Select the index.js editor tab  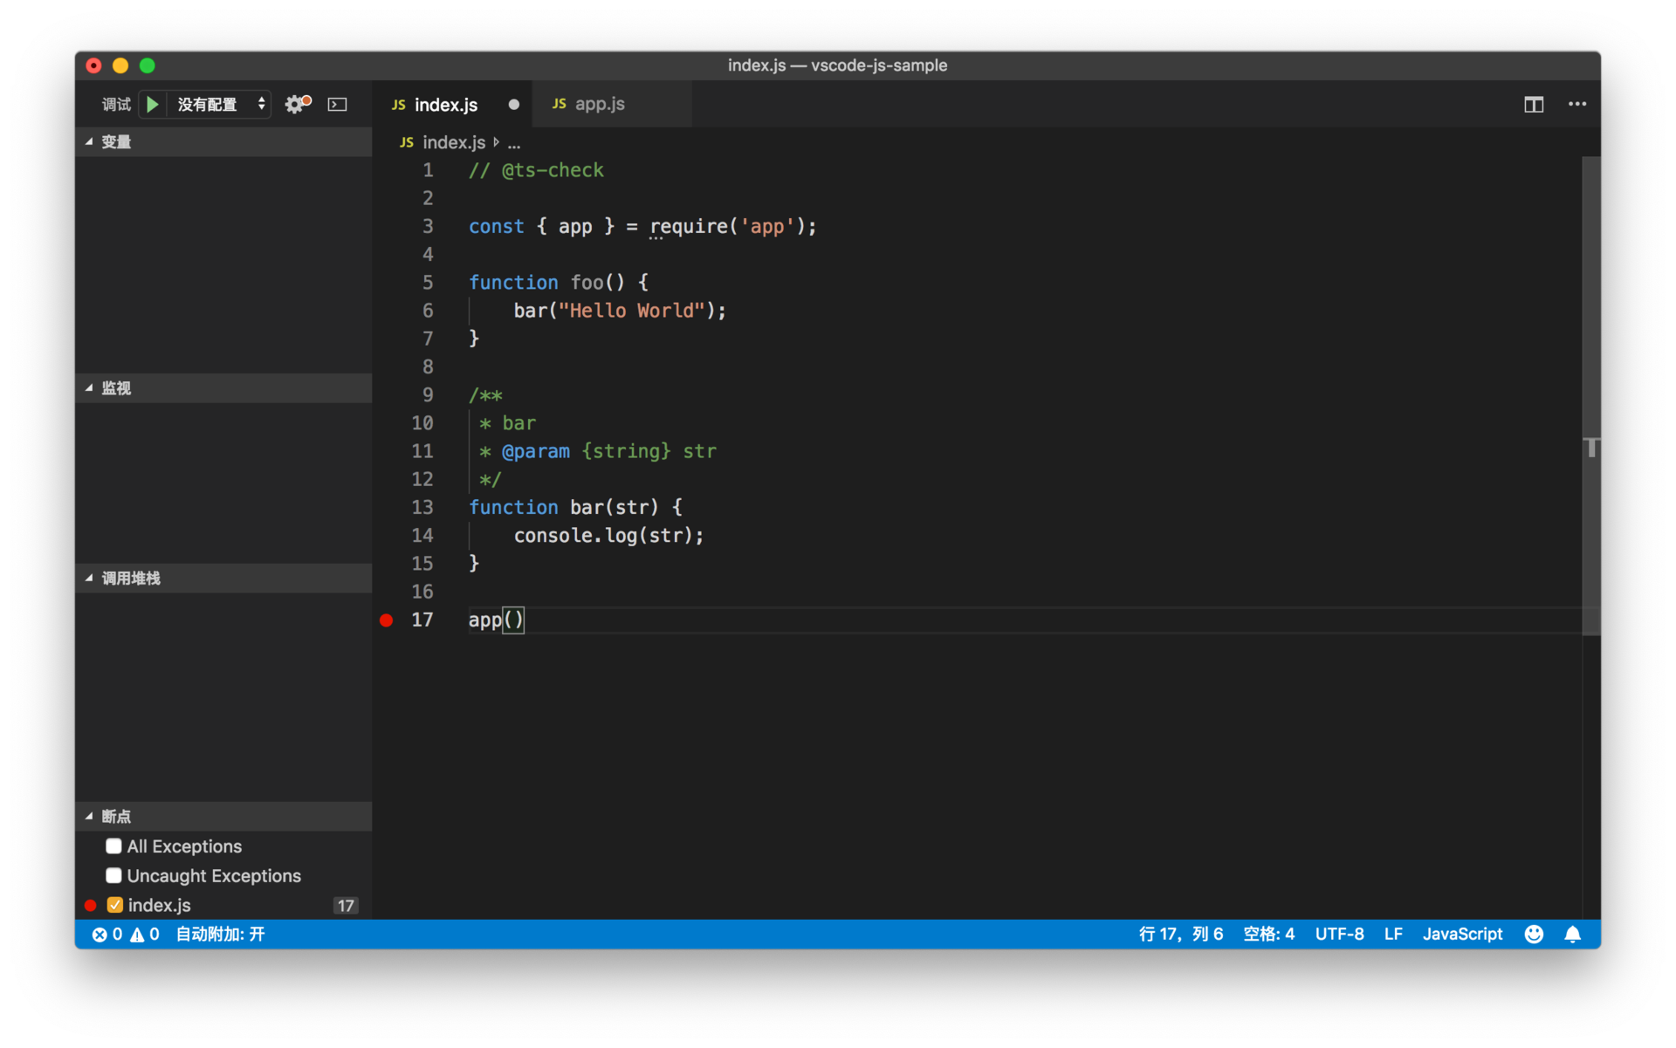click(445, 105)
